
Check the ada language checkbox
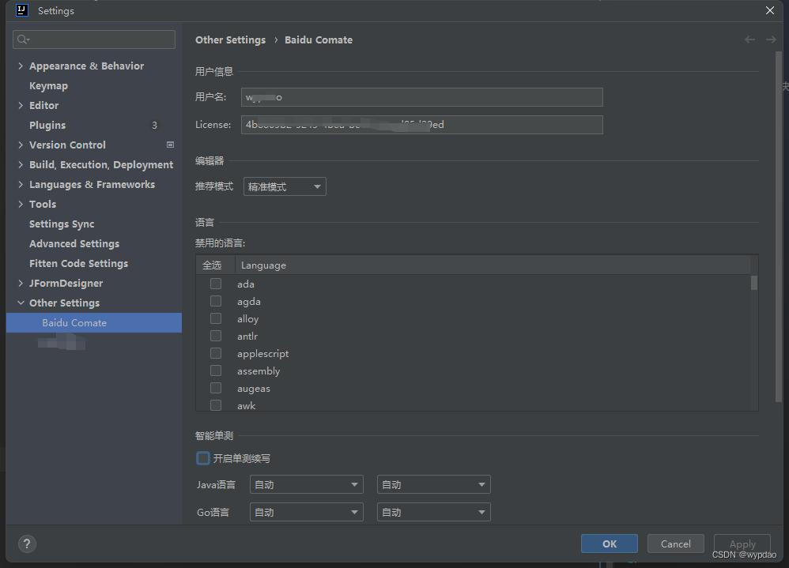[215, 284]
